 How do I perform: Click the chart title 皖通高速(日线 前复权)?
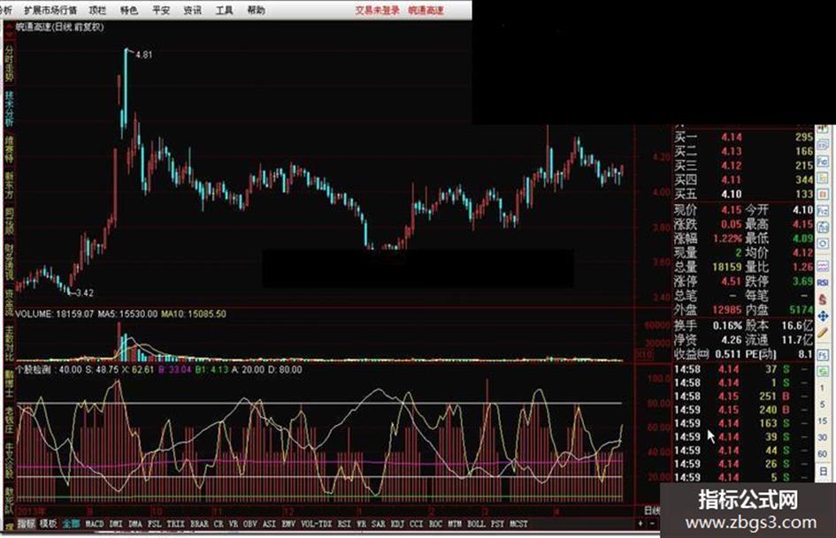[60, 27]
